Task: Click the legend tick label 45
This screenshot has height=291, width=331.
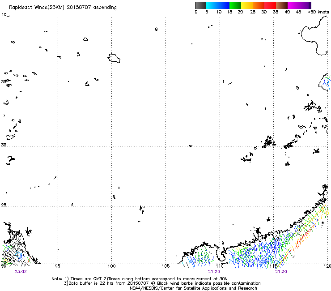Action: coord(298,12)
